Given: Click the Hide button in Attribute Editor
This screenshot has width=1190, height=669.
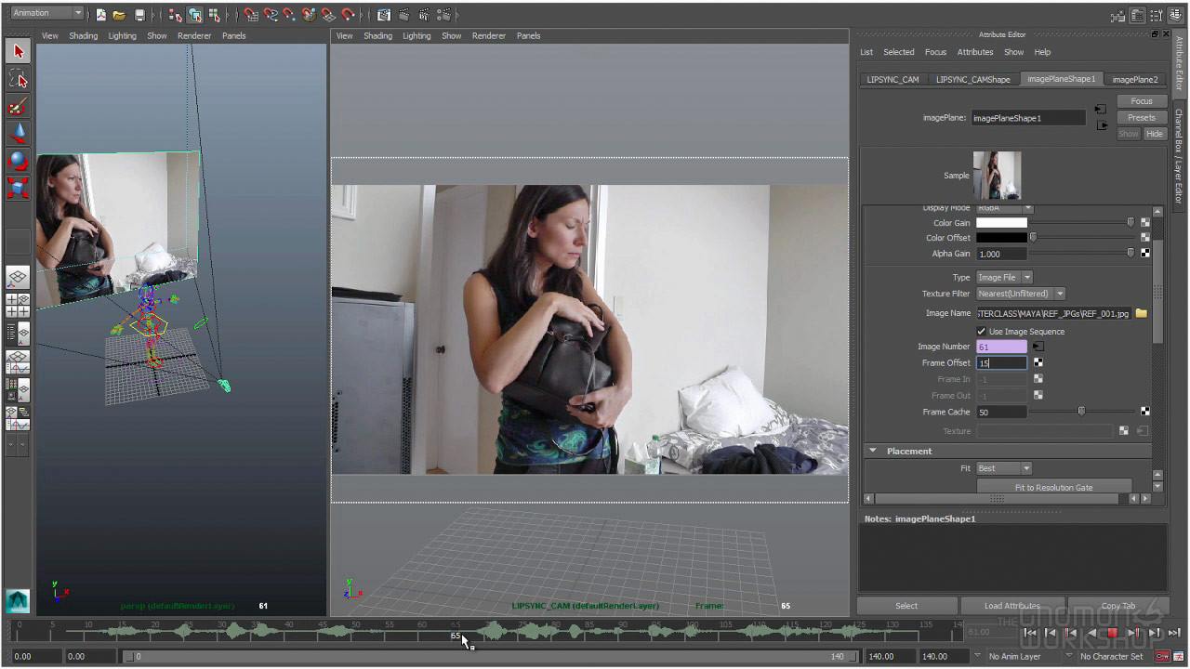Looking at the screenshot, I should tap(1154, 134).
